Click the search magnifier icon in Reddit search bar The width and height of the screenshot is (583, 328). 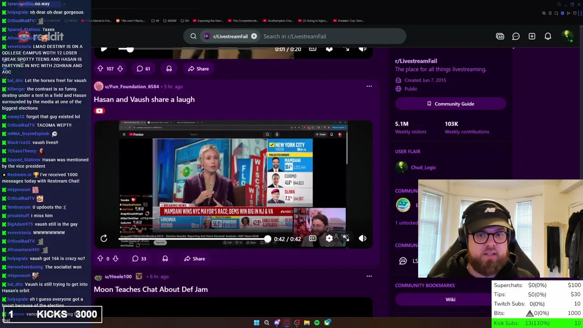pos(194,36)
